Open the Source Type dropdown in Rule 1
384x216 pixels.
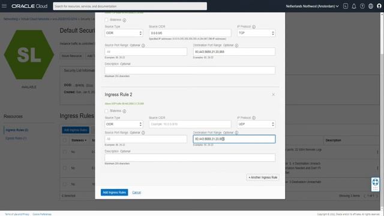tap(124, 33)
